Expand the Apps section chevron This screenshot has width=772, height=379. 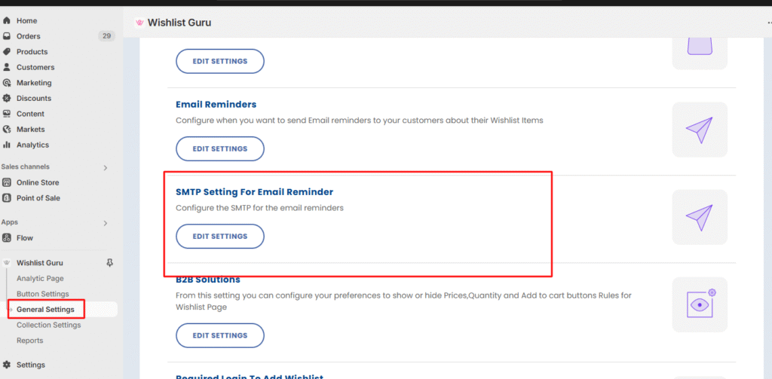pyautogui.click(x=105, y=223)
